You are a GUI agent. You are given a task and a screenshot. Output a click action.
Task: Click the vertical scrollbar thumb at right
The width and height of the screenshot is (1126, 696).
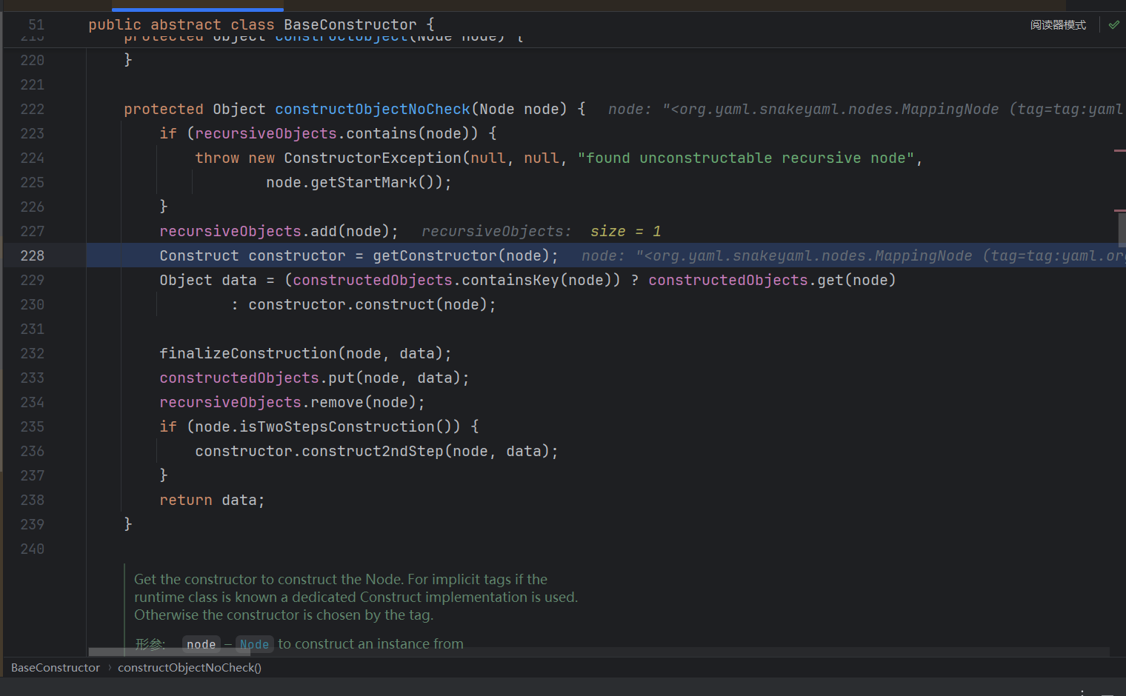coord(1122,230)
